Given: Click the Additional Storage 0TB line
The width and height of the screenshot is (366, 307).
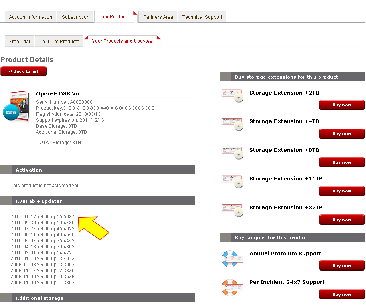Looking at the screenshot, I should pyautogui.click(x=61, y=132).
